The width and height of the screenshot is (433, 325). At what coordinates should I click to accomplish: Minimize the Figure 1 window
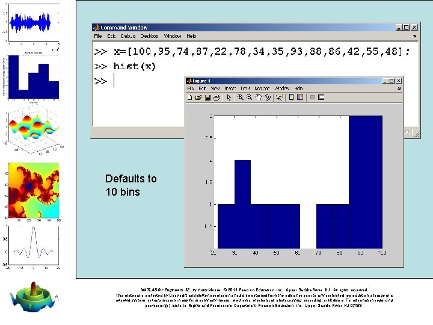click(385, 81)
